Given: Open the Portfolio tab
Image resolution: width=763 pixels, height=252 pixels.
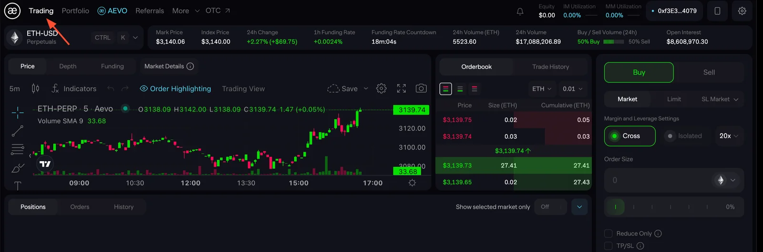Looking at the screenshot, I should (75, 10).
